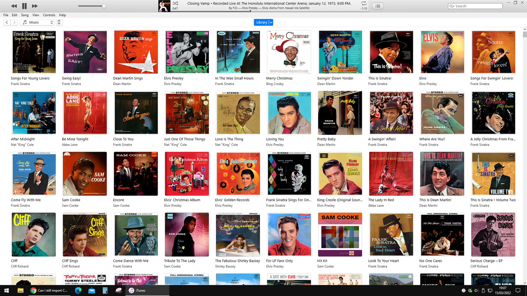Open the Controls menu
The width and height of the screenshot is (527, 296).
[x=49, y=15]
